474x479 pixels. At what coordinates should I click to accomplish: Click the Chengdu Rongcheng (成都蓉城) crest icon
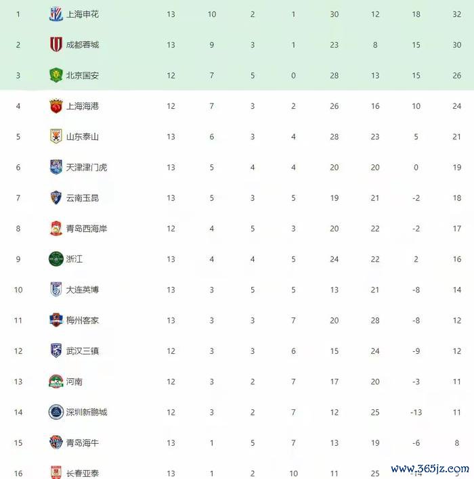(x=56, y=45)
